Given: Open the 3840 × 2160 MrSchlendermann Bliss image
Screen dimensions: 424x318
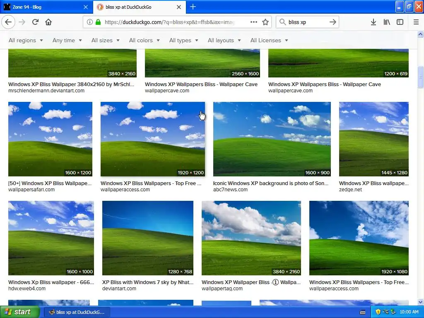Looking at the screenshot, I should [x=72, y=63].
